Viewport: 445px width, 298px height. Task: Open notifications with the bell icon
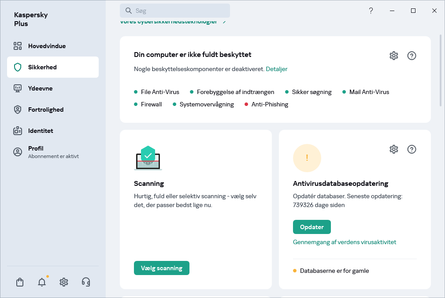click(x=41, y=282)
